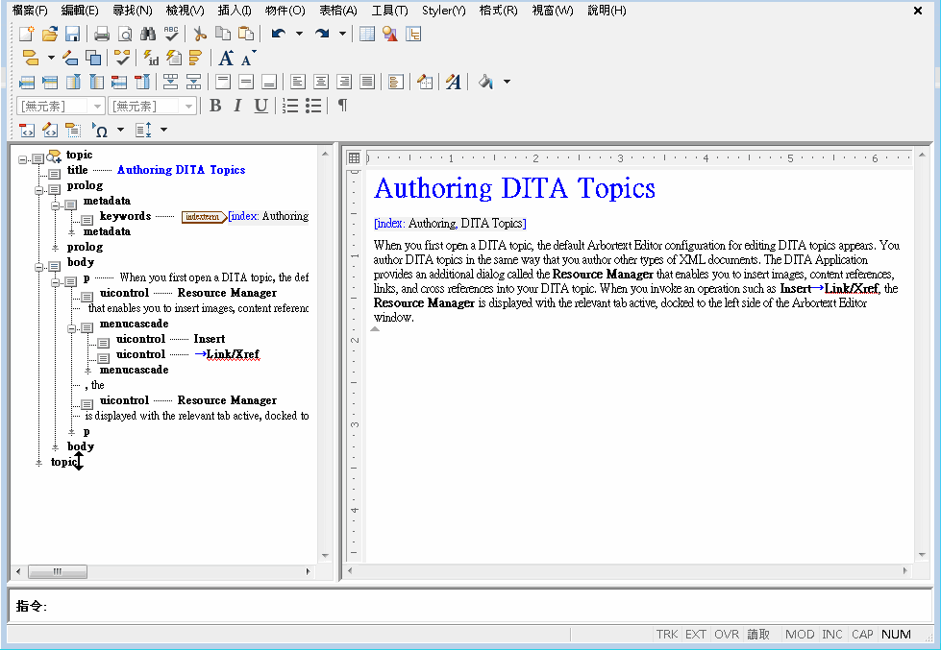The image size is (941, 650).
Task: Click the Undo arrow icon
Action: click(x=278, y=34)
